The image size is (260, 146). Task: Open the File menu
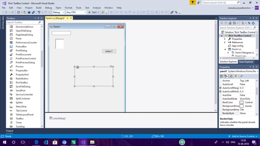click(x=4, y=8)
